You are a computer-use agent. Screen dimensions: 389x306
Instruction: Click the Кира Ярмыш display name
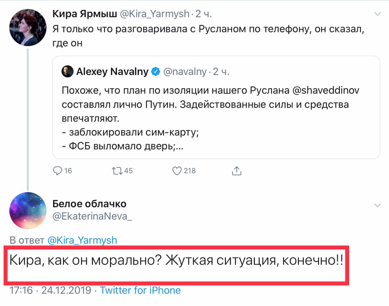(x=84, y=14)
